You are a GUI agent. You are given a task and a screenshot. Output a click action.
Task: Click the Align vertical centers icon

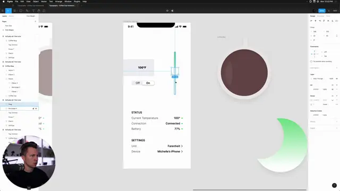click(x=328, y=21)
